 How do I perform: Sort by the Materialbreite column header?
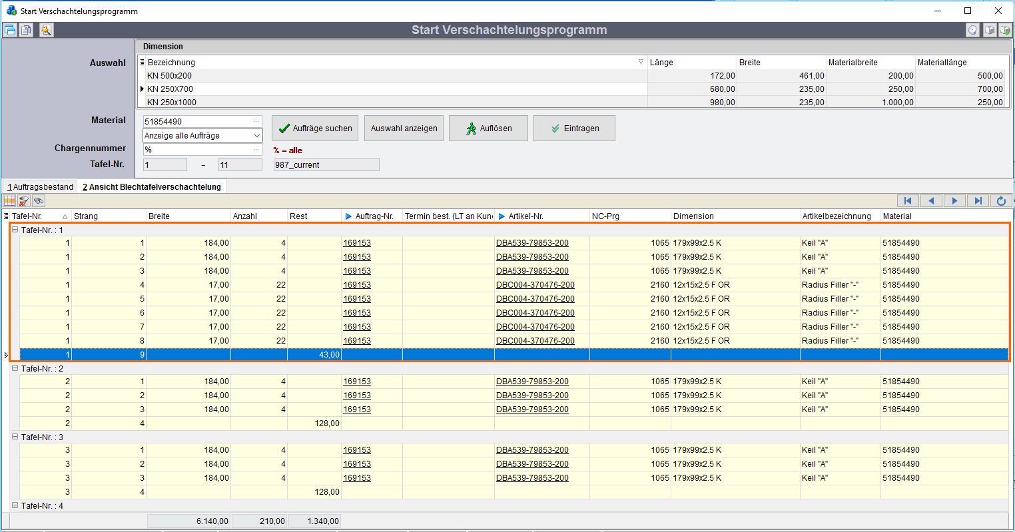870,62
